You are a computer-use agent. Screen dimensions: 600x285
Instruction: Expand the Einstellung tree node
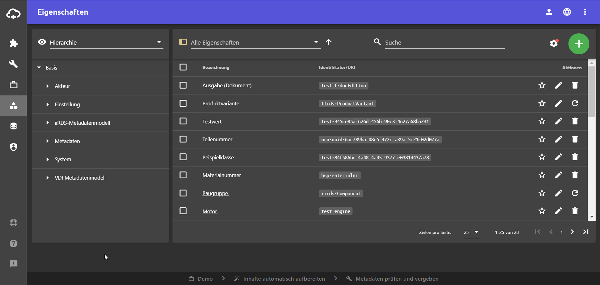point(47,104)
